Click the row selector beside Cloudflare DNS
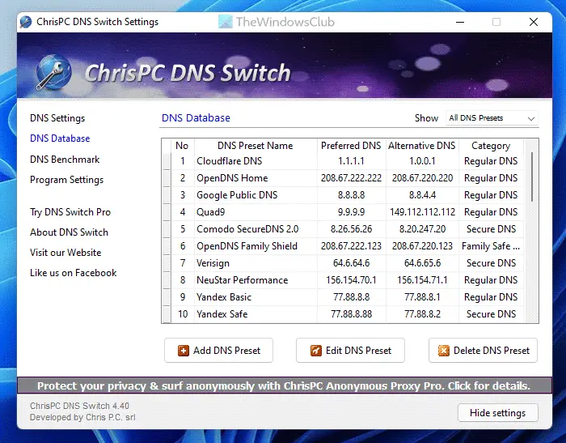Screen dimensions: 566x443 click(x=167, y=161)
